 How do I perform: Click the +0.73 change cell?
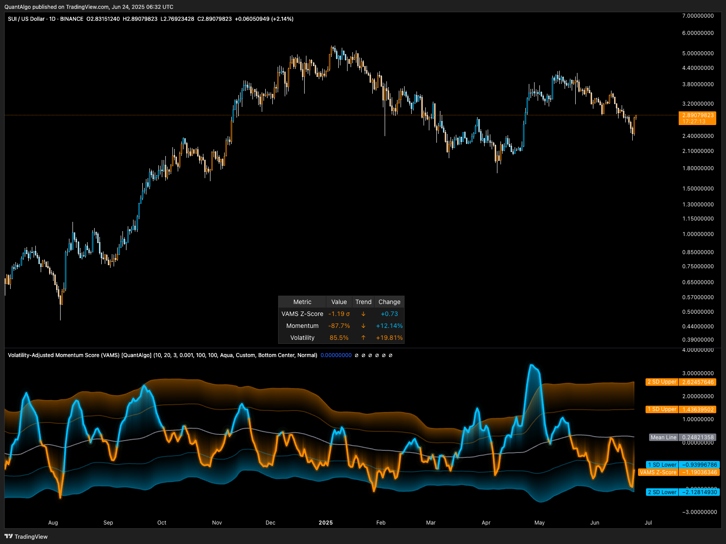390,314
